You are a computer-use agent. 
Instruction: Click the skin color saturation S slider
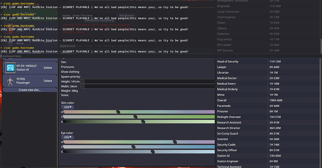139,117
